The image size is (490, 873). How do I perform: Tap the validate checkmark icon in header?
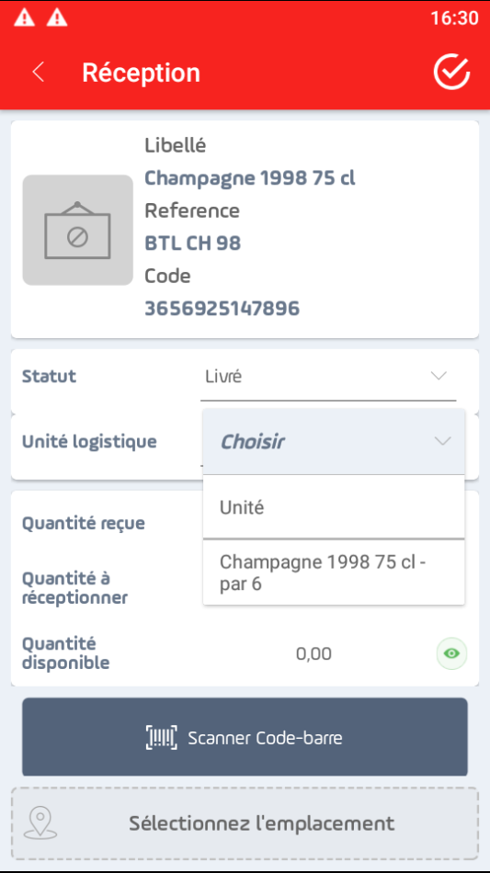451,72
